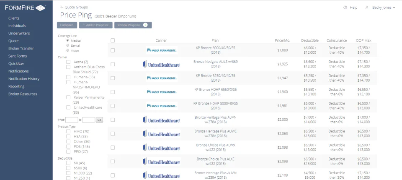This screenshot has width=402, height=180.
Task: Open Broker Resources in the sidebar
Action: pos(23,94)
